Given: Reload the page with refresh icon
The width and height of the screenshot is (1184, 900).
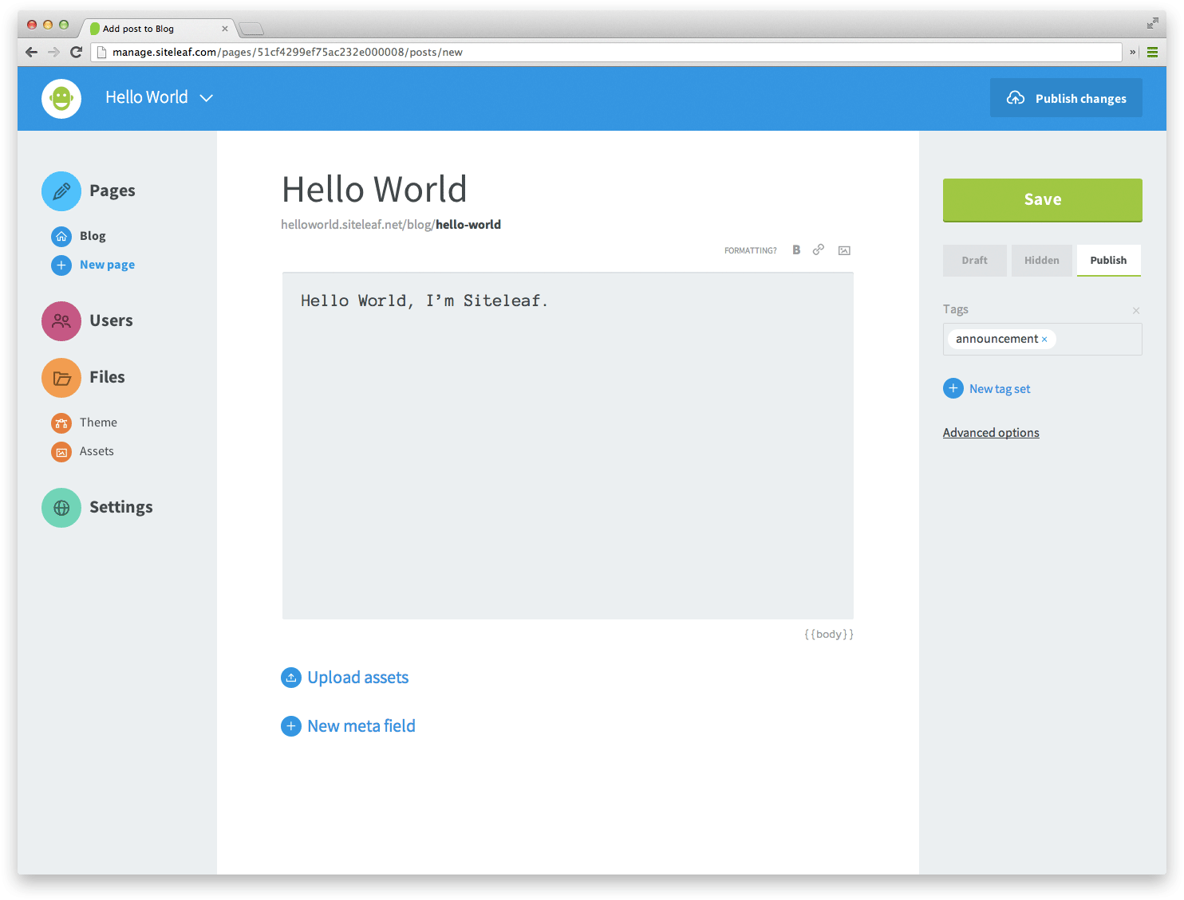Looking at the screenshot, I should click(77, 53).
